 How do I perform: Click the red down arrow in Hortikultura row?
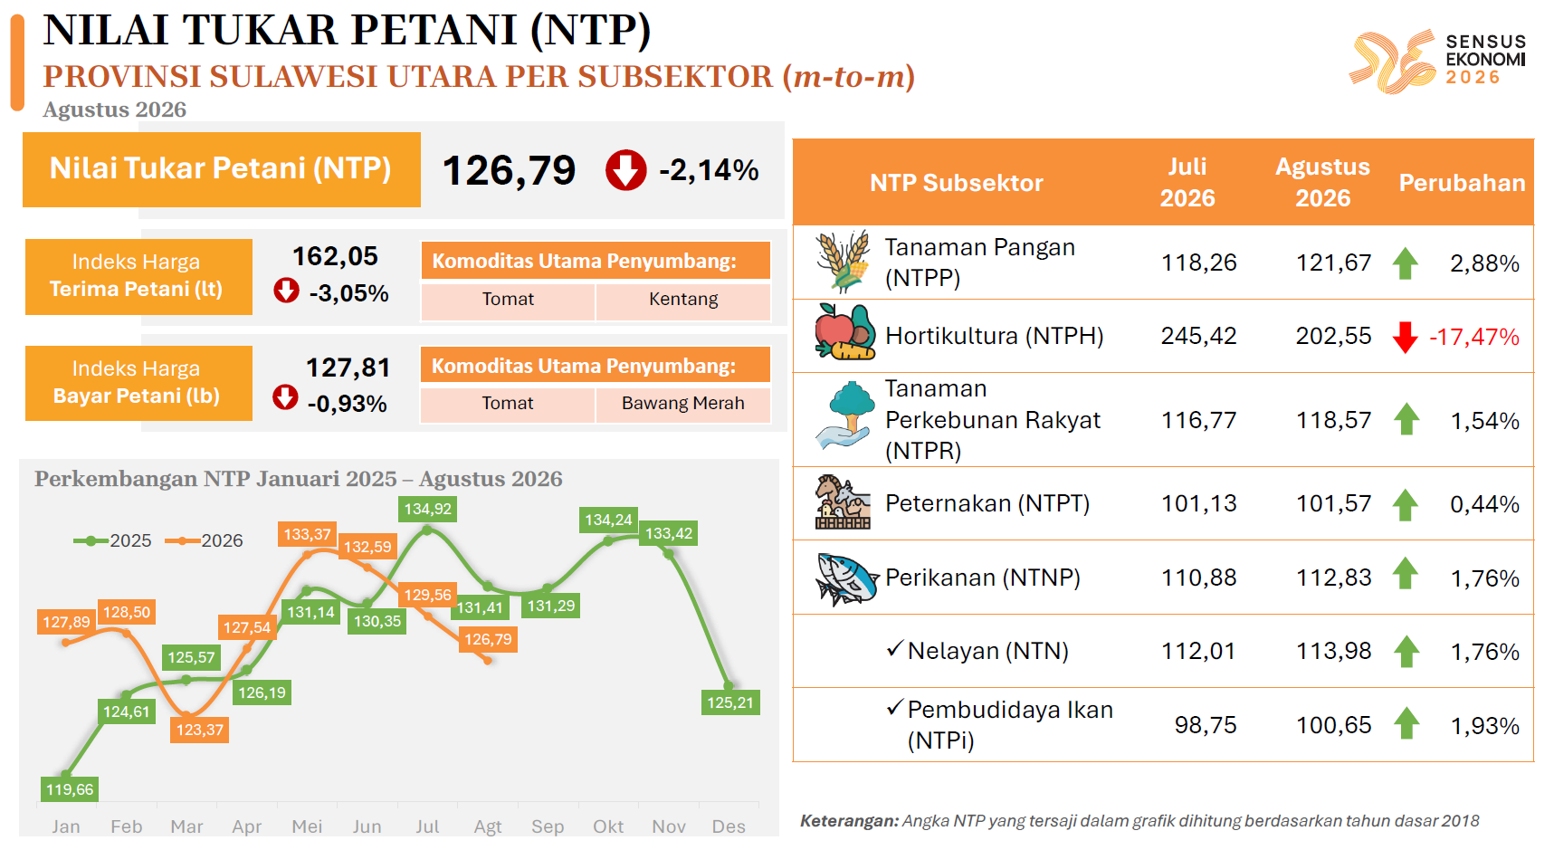1406,337
